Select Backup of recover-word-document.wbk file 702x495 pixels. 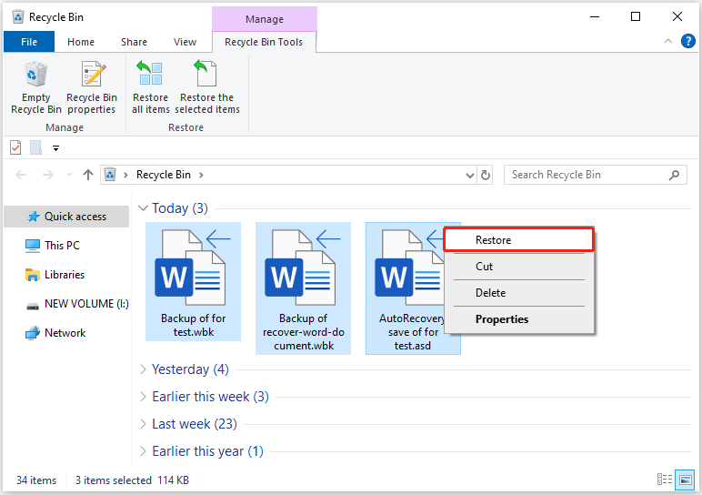303,288
